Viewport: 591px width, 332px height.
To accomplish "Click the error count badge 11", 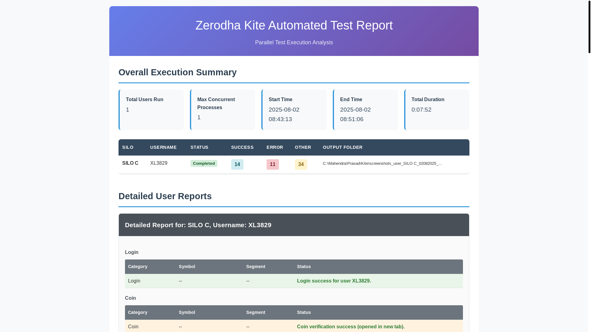I will 273,164.
